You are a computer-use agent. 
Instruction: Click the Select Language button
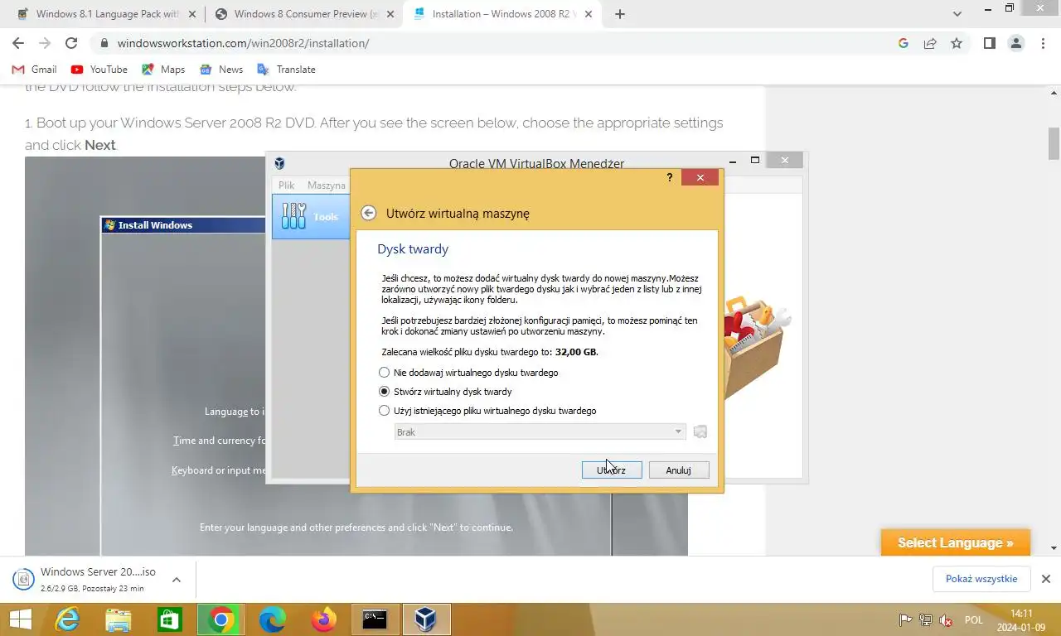[x=956, y=543]
